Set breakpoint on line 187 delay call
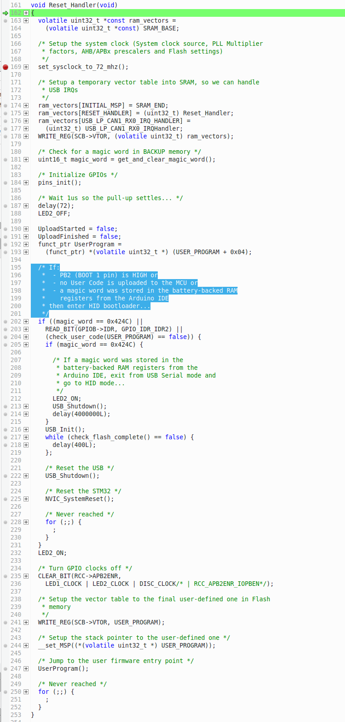 pos(5,206)
